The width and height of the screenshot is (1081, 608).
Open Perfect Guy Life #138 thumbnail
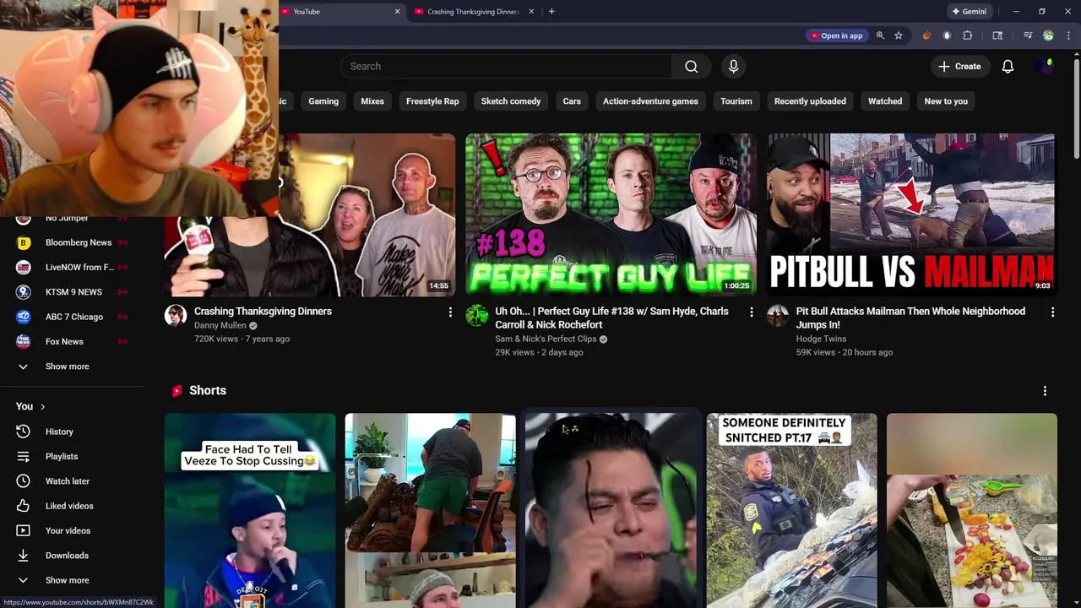coord(611,214)
